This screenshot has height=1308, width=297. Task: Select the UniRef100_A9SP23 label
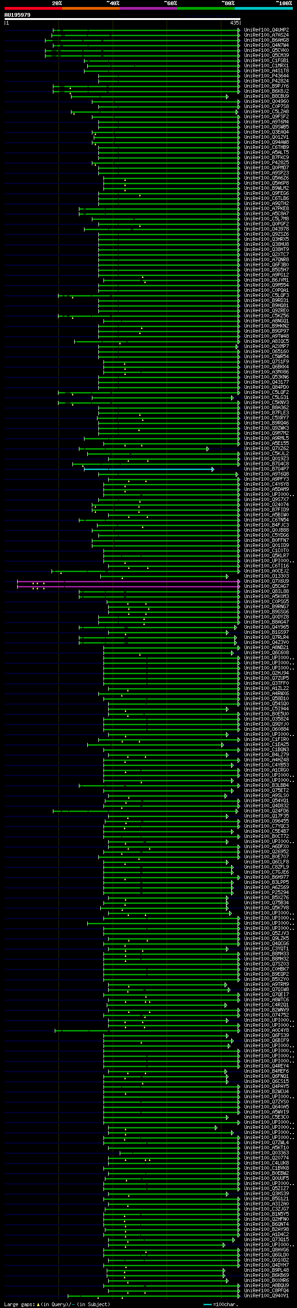coord(266,173)
